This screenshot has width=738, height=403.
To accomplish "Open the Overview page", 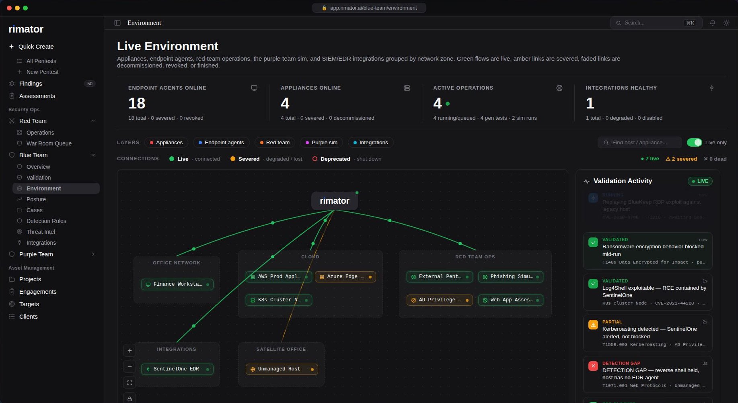I will (x=56, y=167).
